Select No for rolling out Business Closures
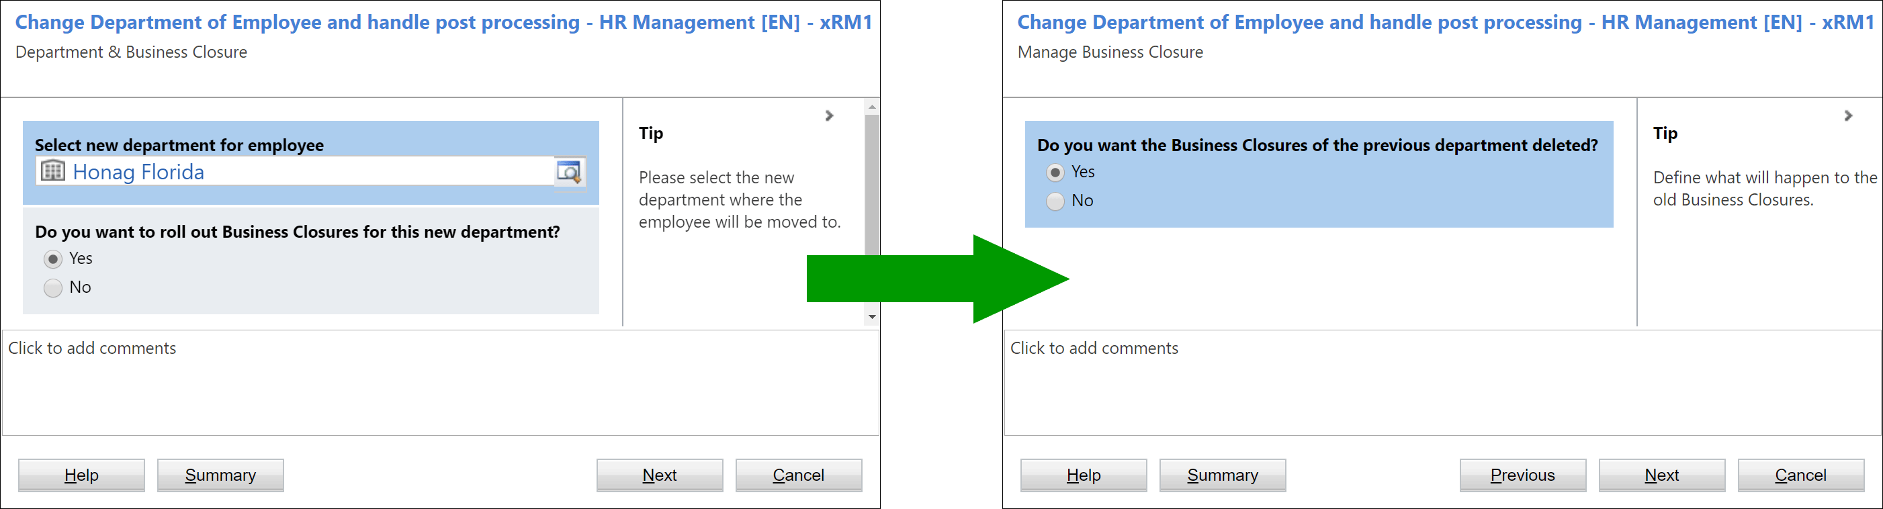This screenshot has width=1883, height=509. pos(52,287)
